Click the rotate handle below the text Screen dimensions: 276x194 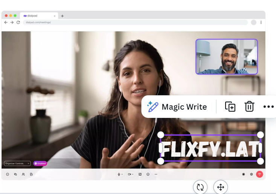coord(200,187)
